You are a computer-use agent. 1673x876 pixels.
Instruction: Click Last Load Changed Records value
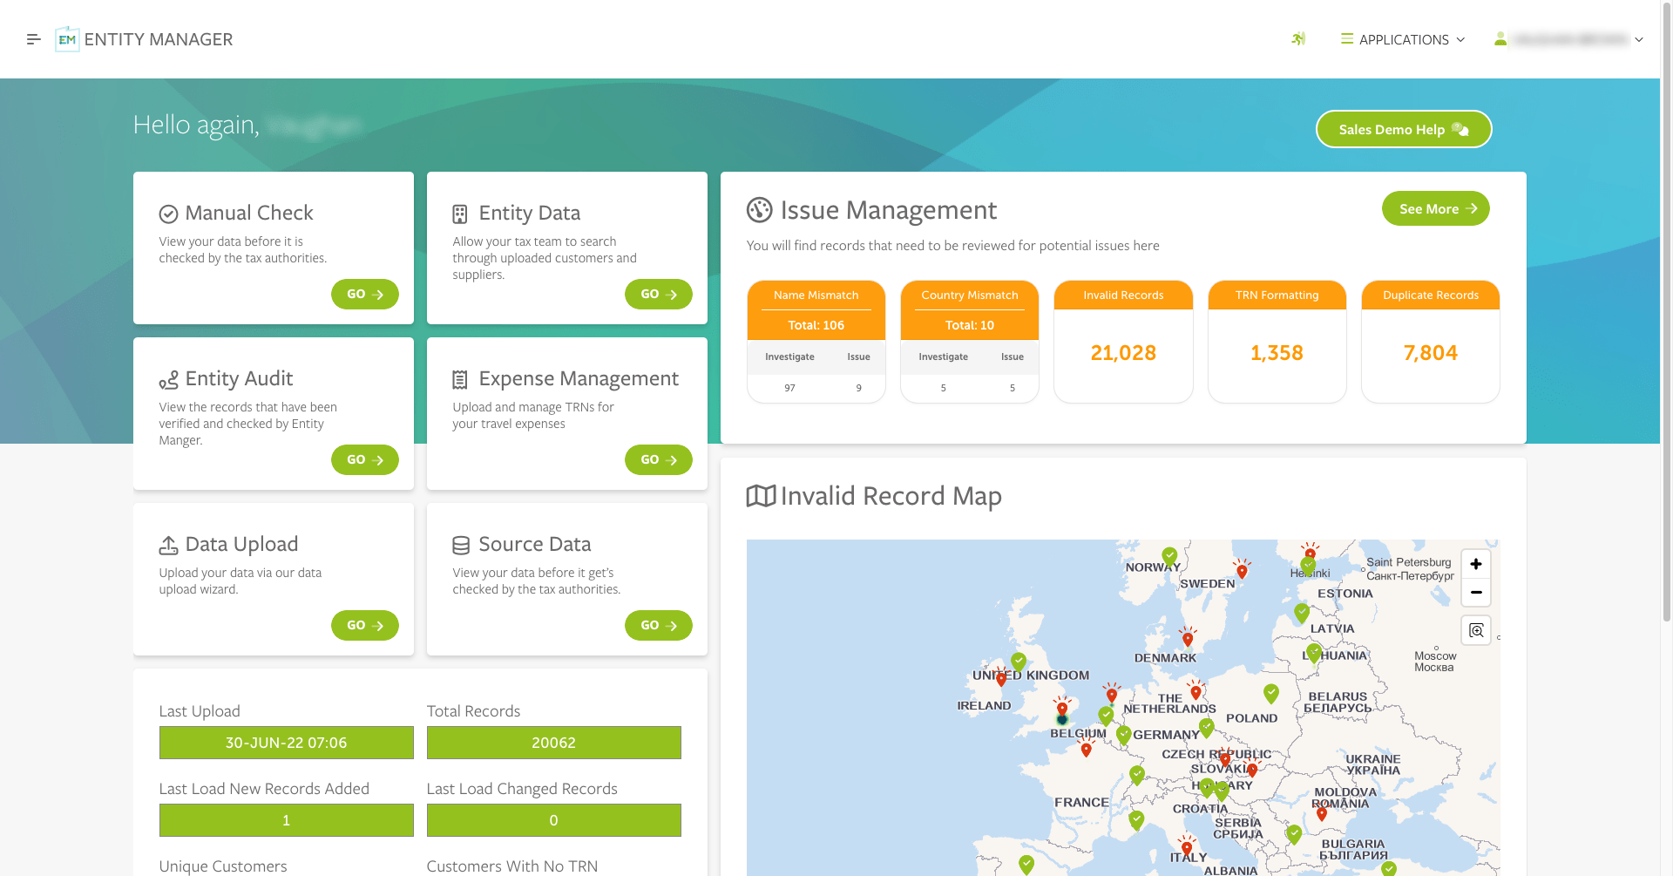click(553, 820)
